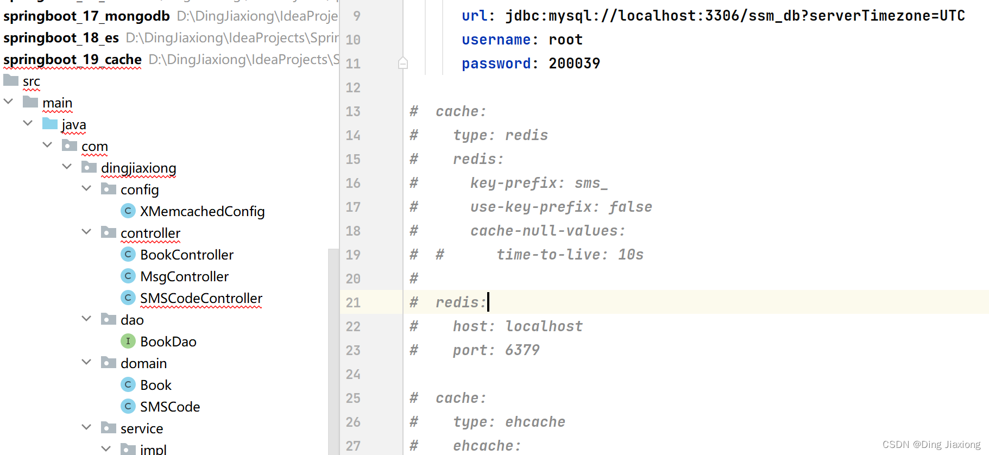Collapse the impl package
Screen dimensions: 989x455
click(106, 449)
